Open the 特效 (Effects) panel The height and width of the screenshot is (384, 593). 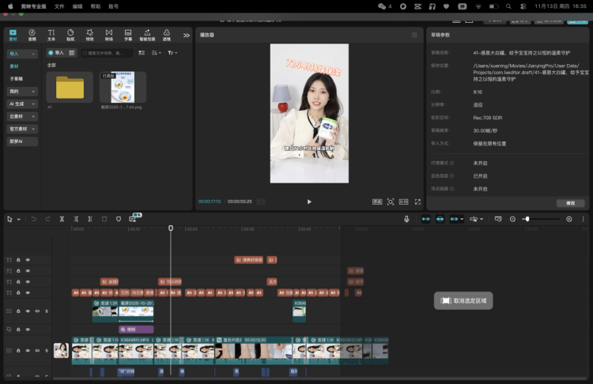pos(89,35)
